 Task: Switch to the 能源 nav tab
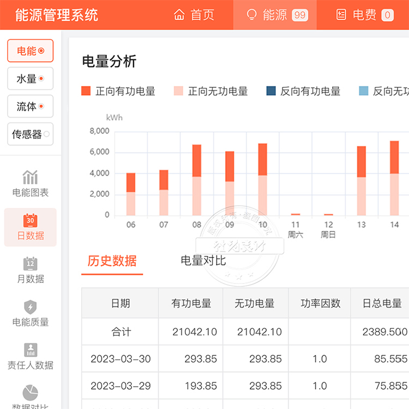click(x=275, y=15)
